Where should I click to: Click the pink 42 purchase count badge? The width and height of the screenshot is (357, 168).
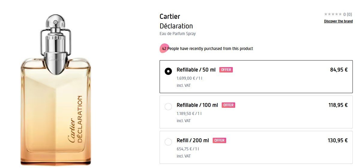[x=164, y=49]
